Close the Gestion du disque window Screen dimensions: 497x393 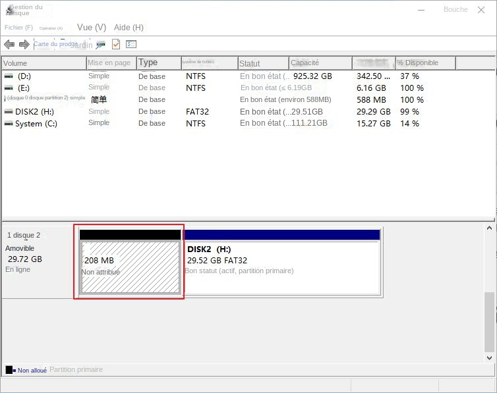(481, 10)
